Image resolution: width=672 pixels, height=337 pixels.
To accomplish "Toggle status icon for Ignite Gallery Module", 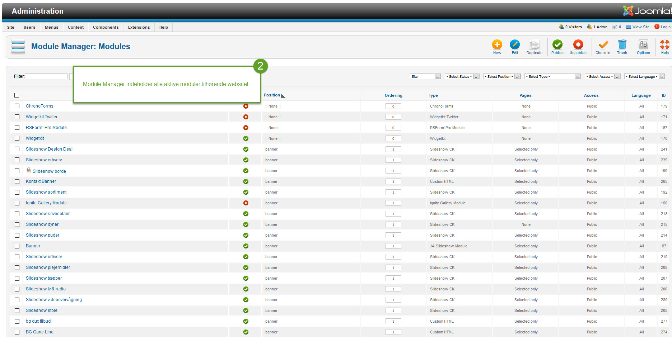I will pyautogui.click(x=246, y=203).
